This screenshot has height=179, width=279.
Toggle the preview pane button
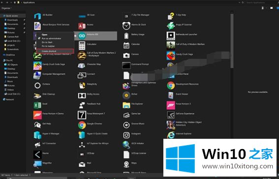tap(272, 8)
